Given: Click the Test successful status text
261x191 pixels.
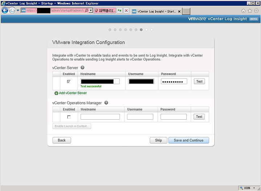Looking at the screenshot, I should (x=91, y=86).
